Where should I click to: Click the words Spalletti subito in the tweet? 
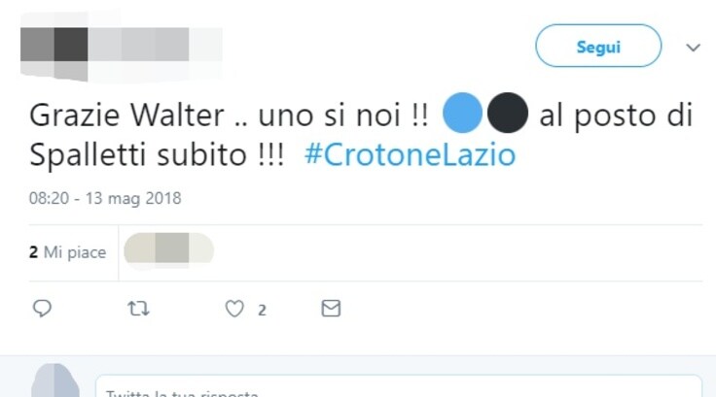(138, 155)
